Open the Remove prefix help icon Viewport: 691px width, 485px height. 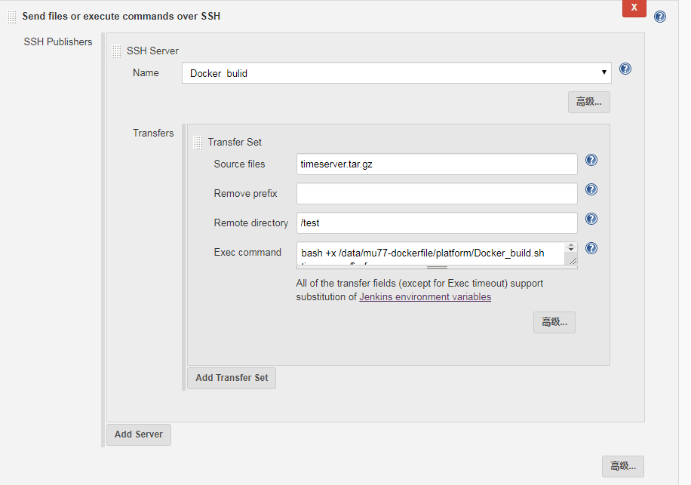pyautogui.click(x=591, y=190)
